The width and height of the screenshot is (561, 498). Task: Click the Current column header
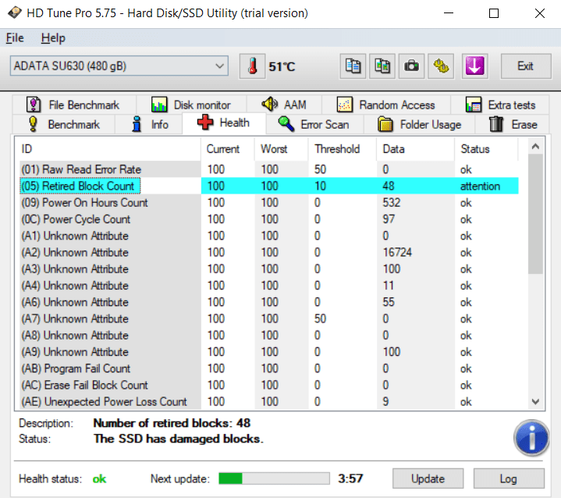228,149
